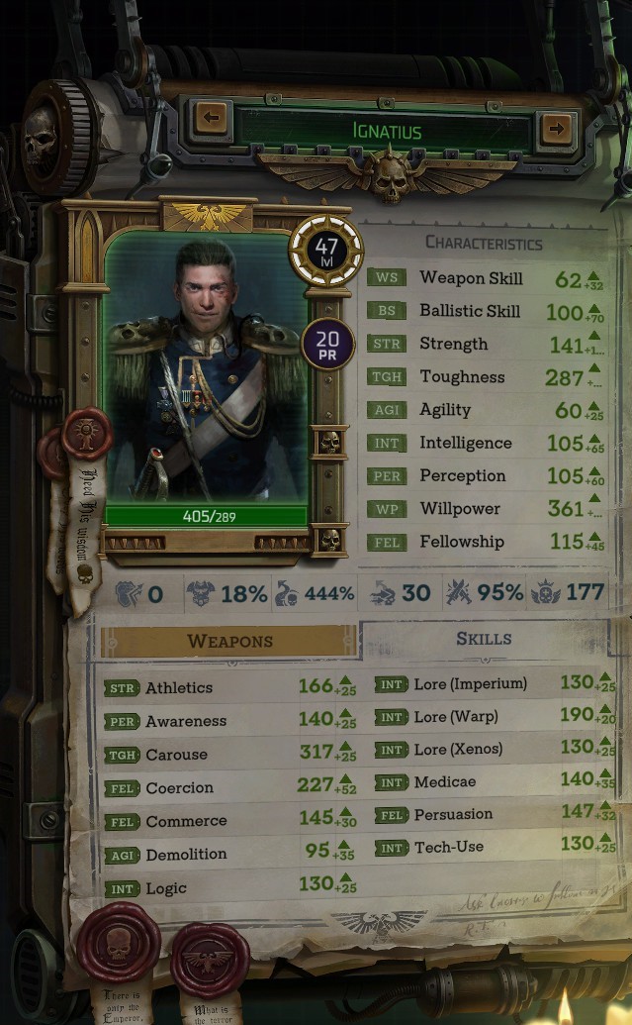The height and width of the screenshot is (1025, 632).
Task: Click the movement icon showing 30
Action: click(383, 593)
